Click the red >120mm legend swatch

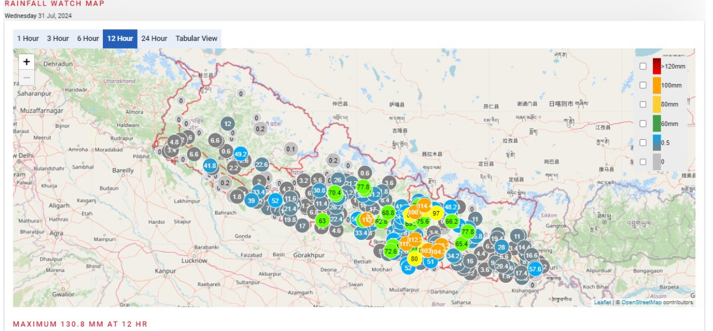[x=657, y=66]
